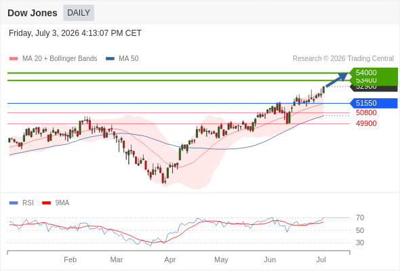Click the MA 20 + Bollinger Bands legend text
The width and height of the screenshot is (400, 271).
(60, 59)
